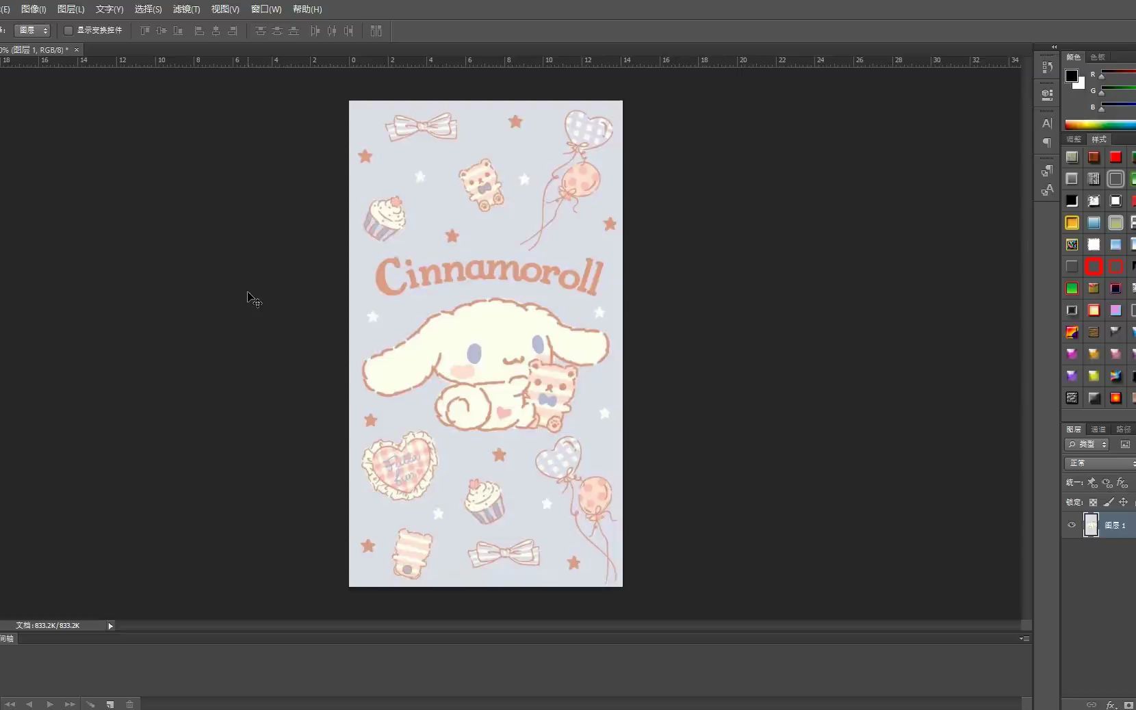Click the align bottom edges icon
1136x710 pixels.
click(178, 31)
